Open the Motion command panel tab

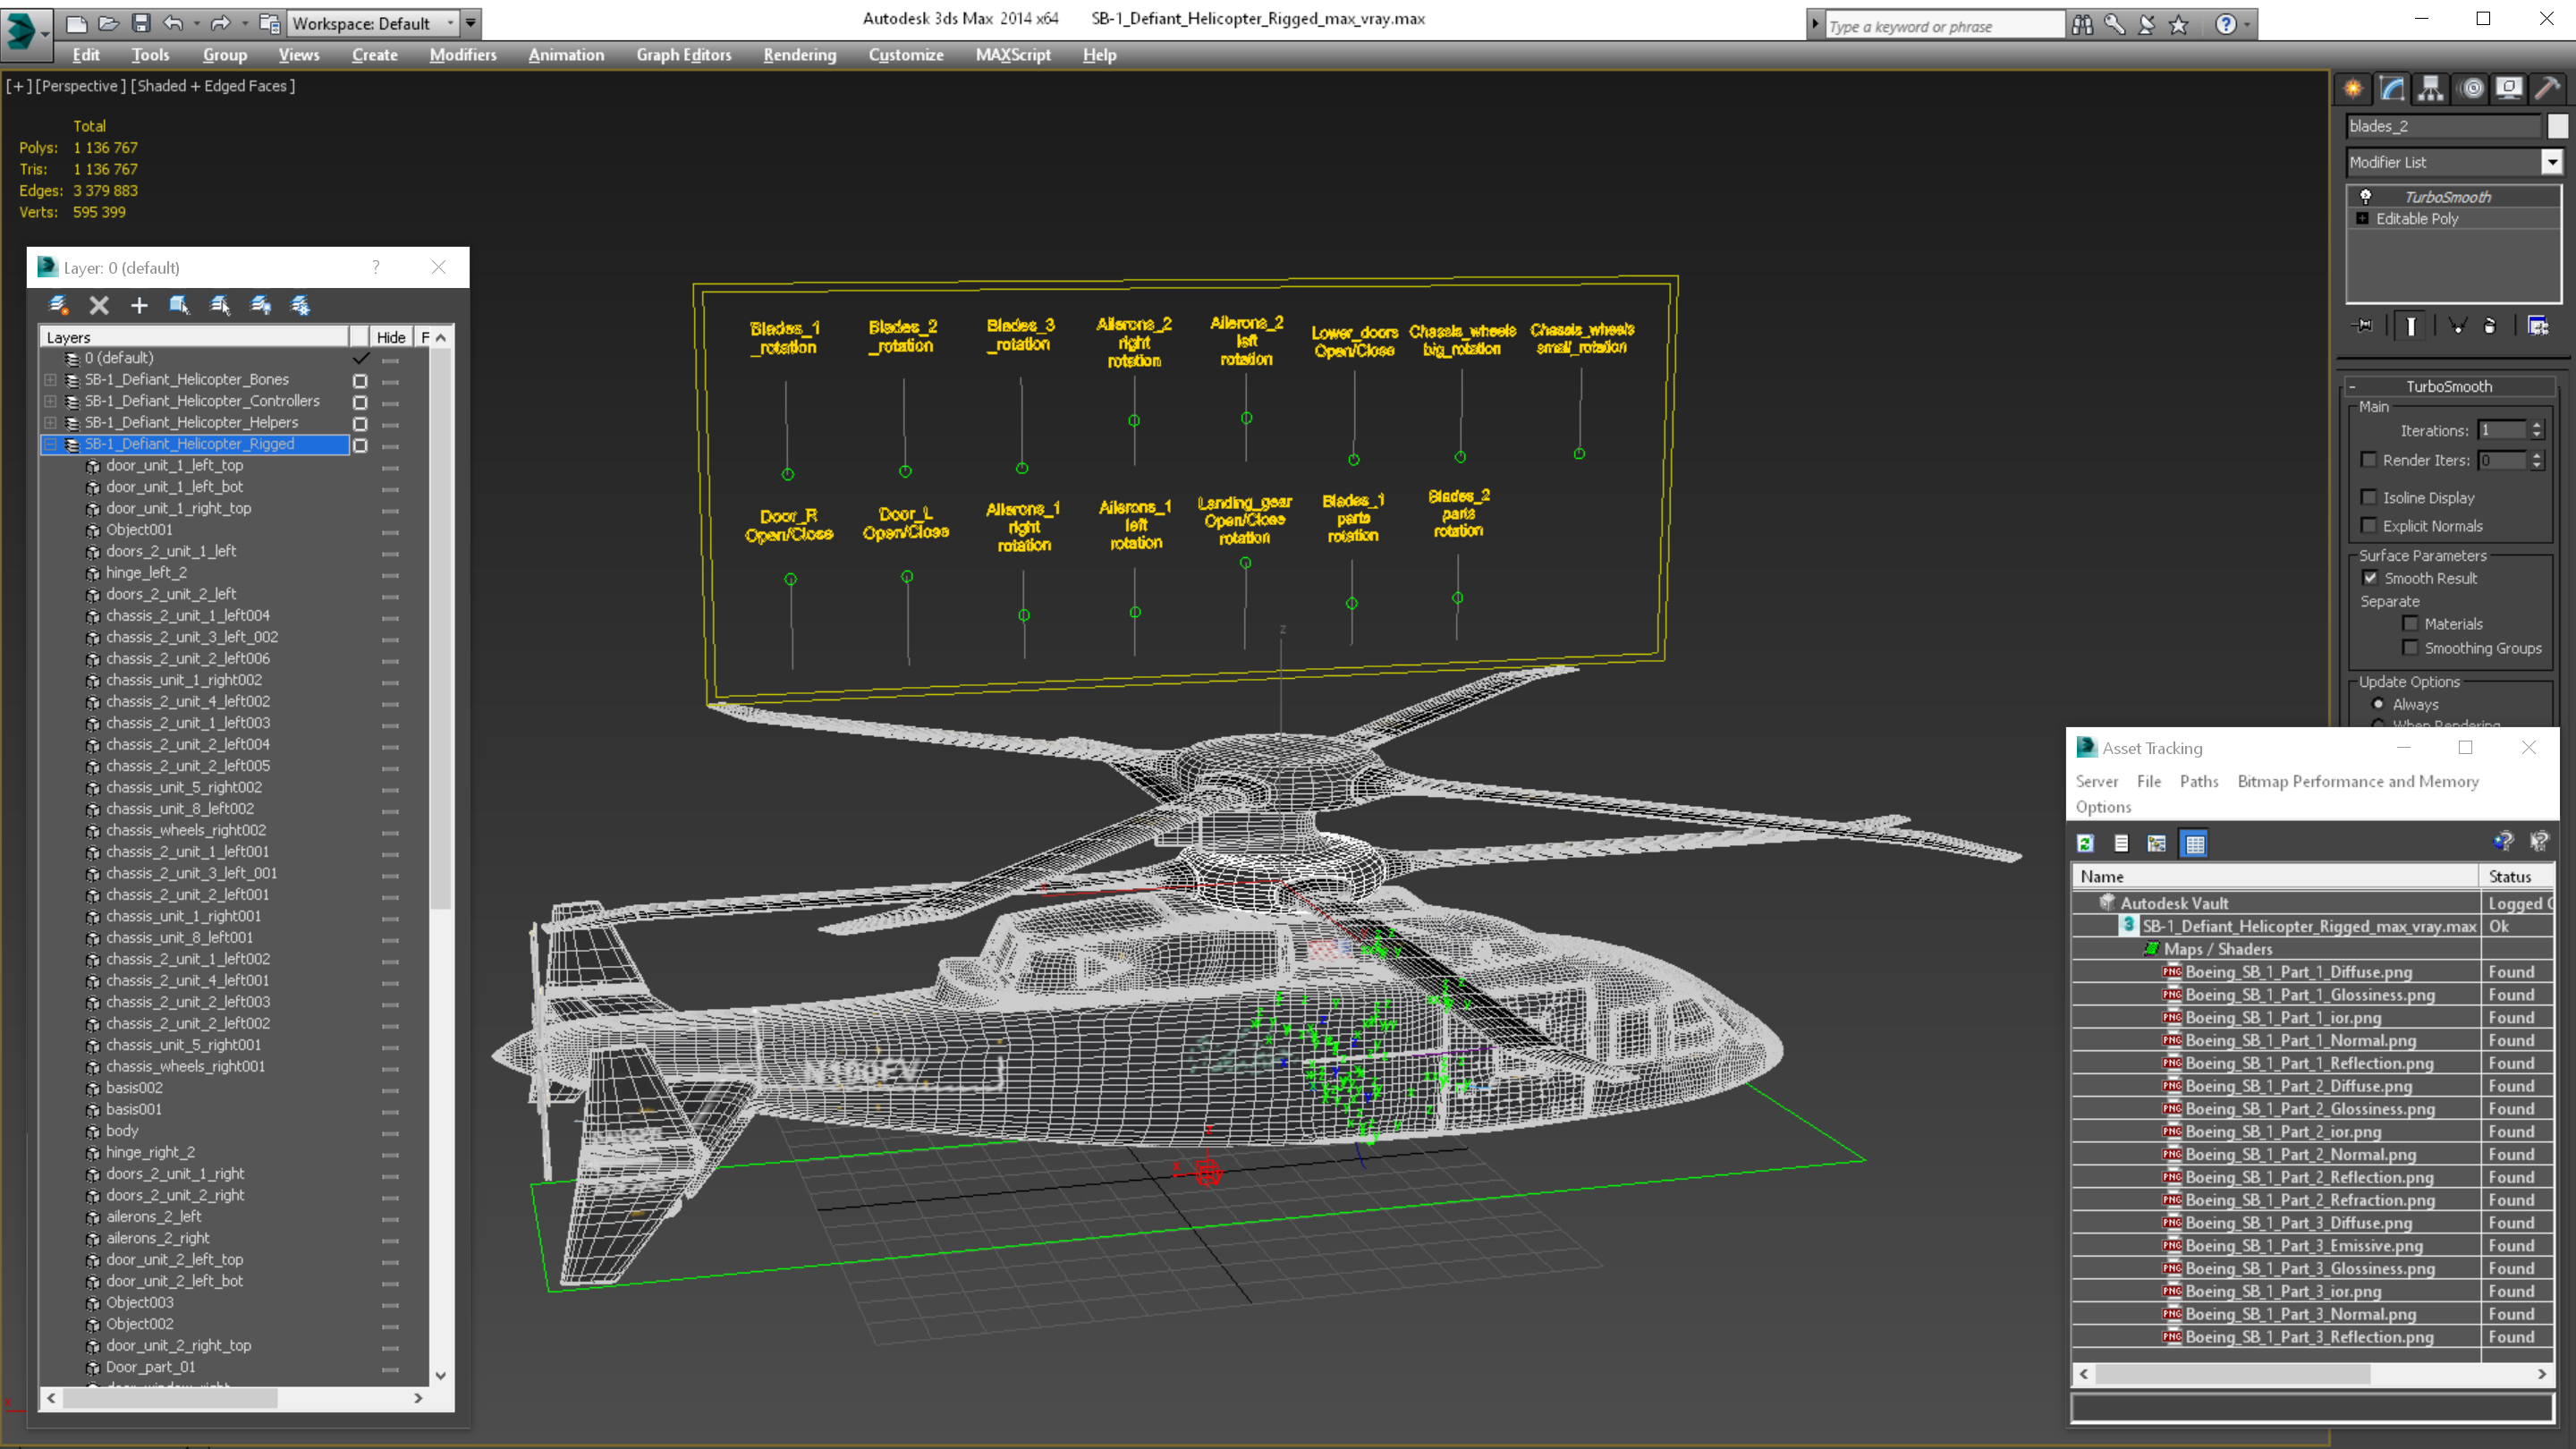pos(2471,89)
